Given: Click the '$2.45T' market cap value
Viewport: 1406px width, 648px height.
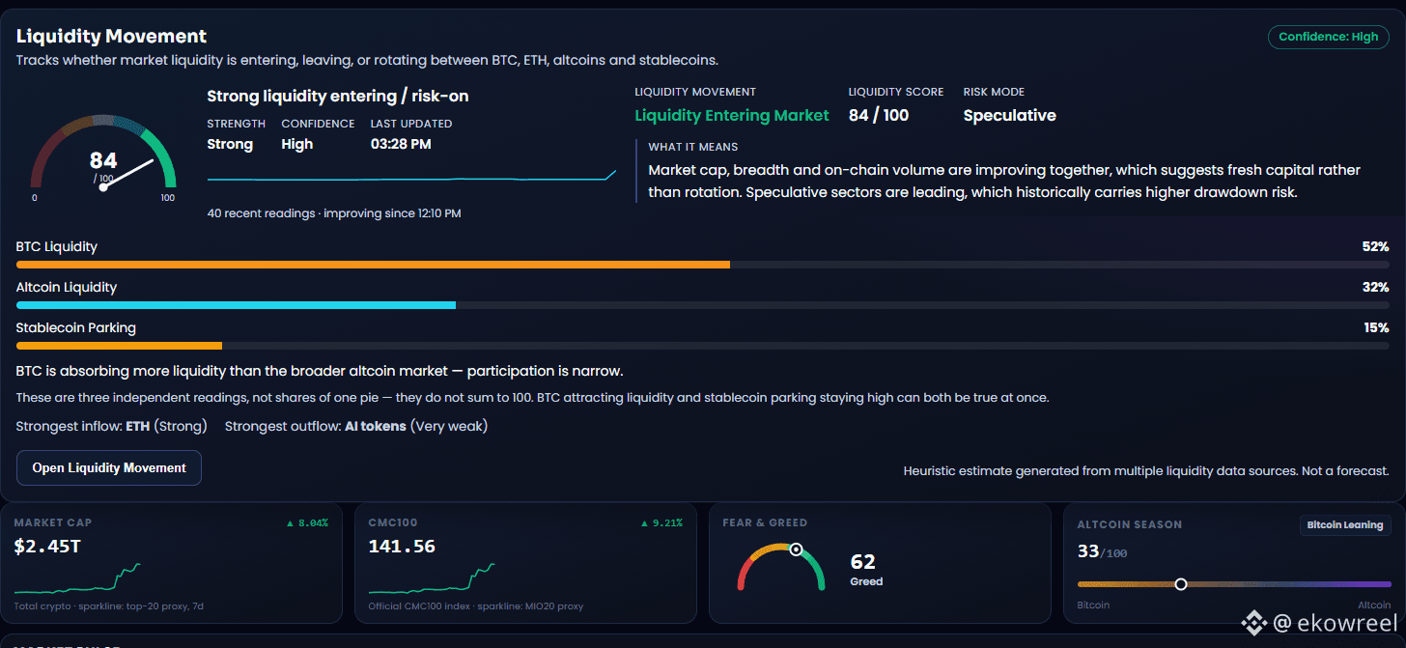Looking at the screenshot, I should [x=46, y=547].
